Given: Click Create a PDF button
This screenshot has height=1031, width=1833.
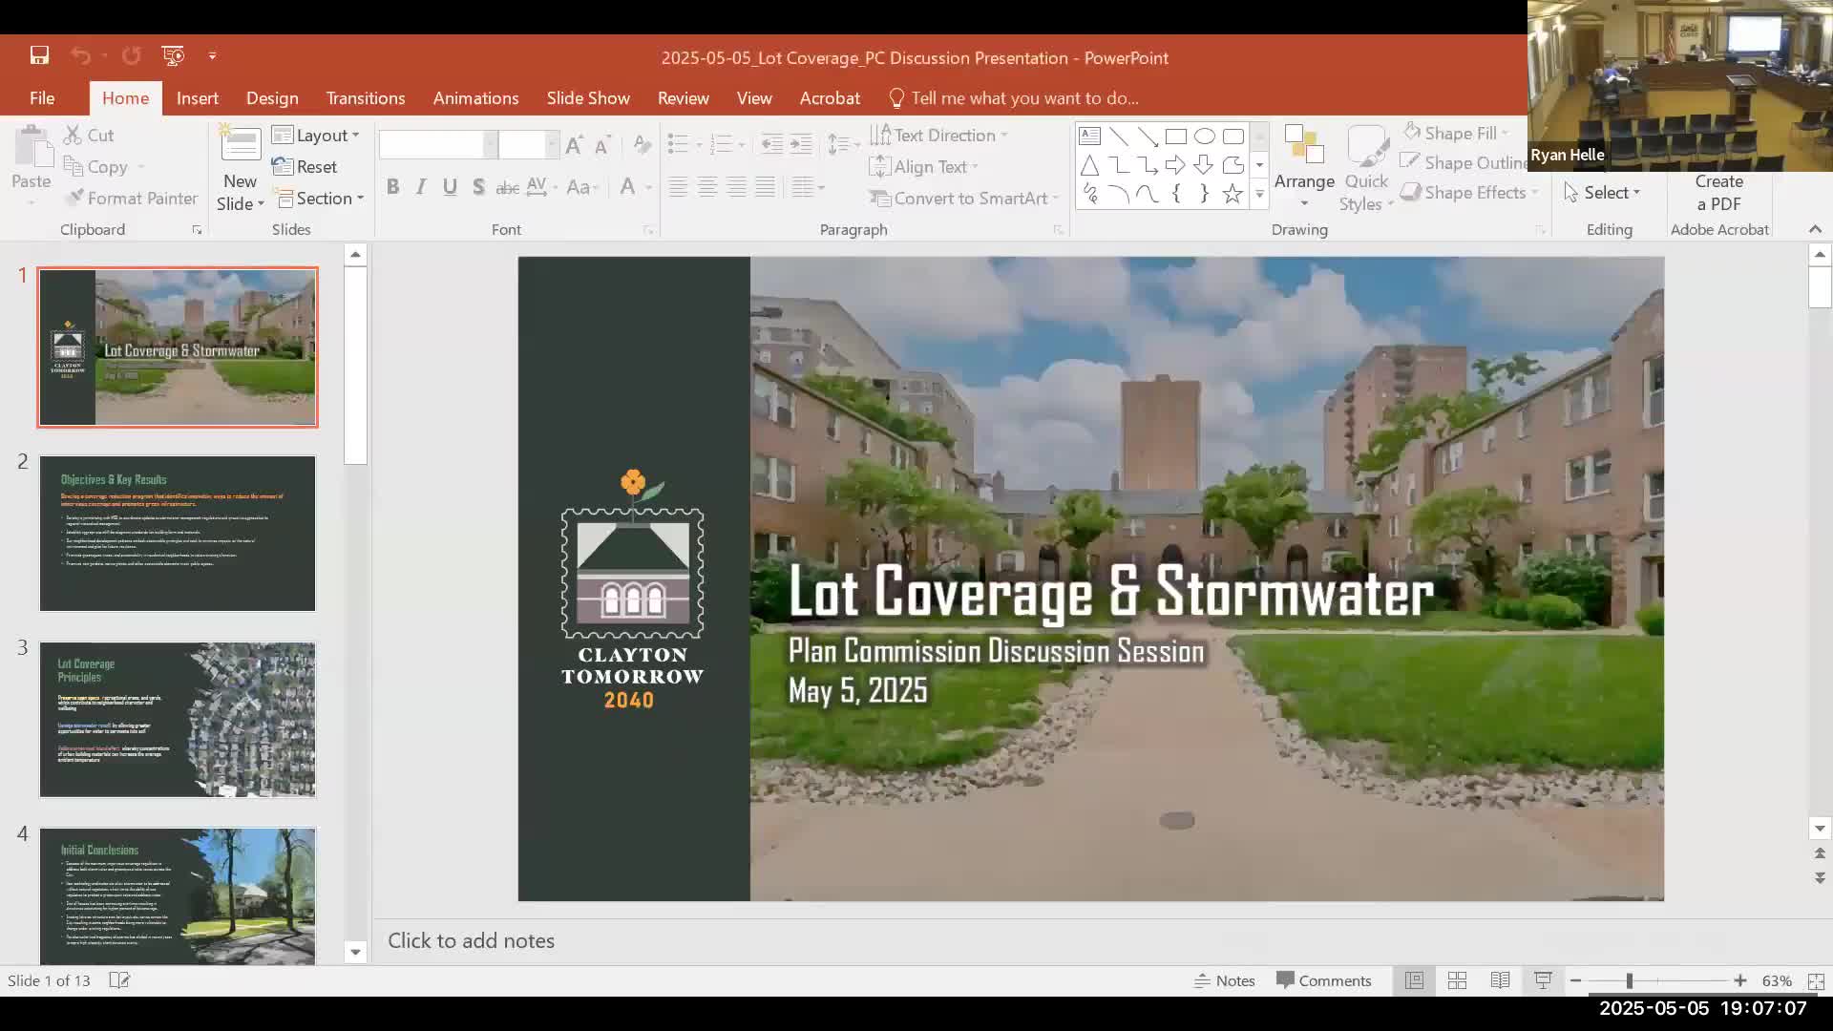Looking at the screenshot, I should pos(1718,193).
